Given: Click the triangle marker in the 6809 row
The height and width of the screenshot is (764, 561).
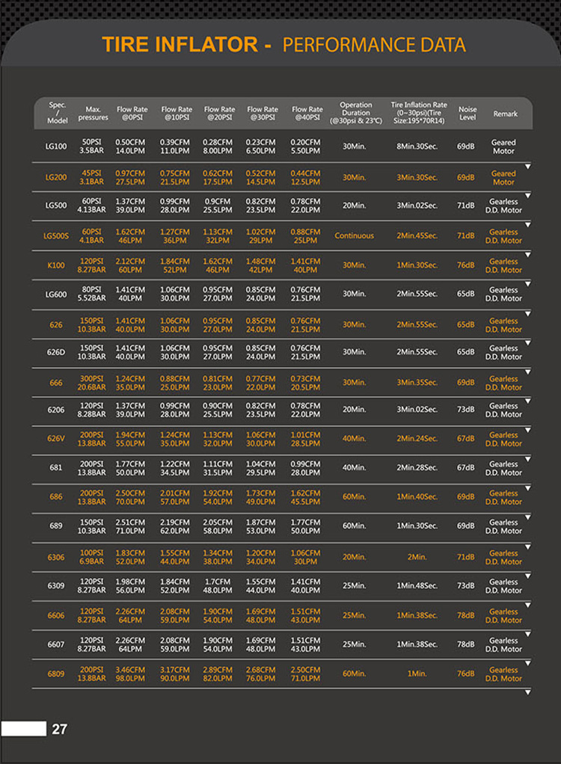Looking at the screenshot, I should [x=527, y=663].
